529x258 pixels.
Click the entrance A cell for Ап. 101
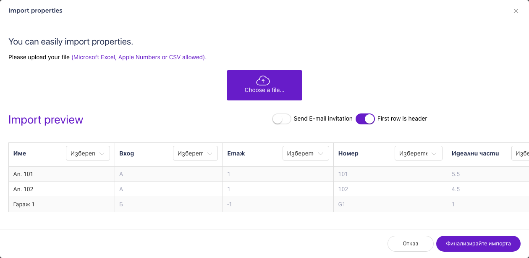click(169, 174)
